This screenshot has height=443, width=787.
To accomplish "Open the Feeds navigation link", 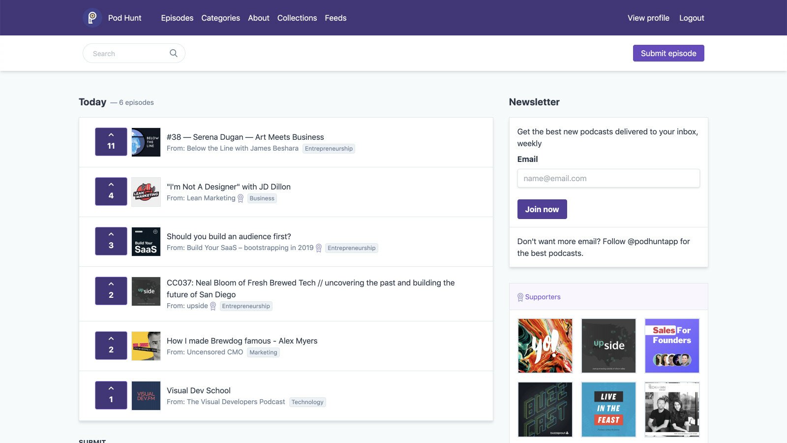I will [x=335, y=18].
